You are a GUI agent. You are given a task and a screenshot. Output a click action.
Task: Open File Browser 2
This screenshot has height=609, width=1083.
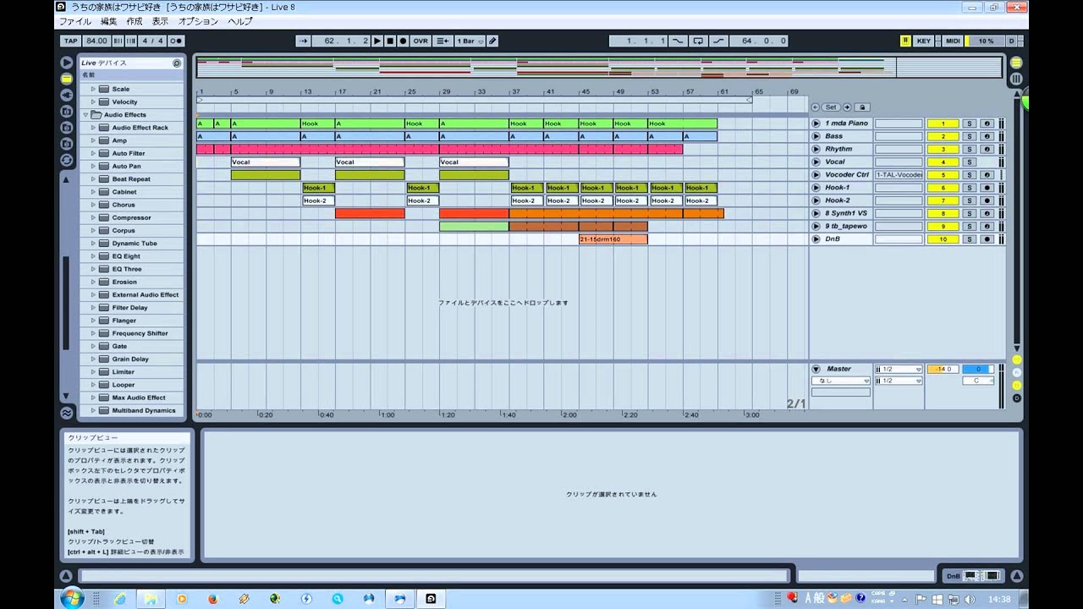click(66, 127)
